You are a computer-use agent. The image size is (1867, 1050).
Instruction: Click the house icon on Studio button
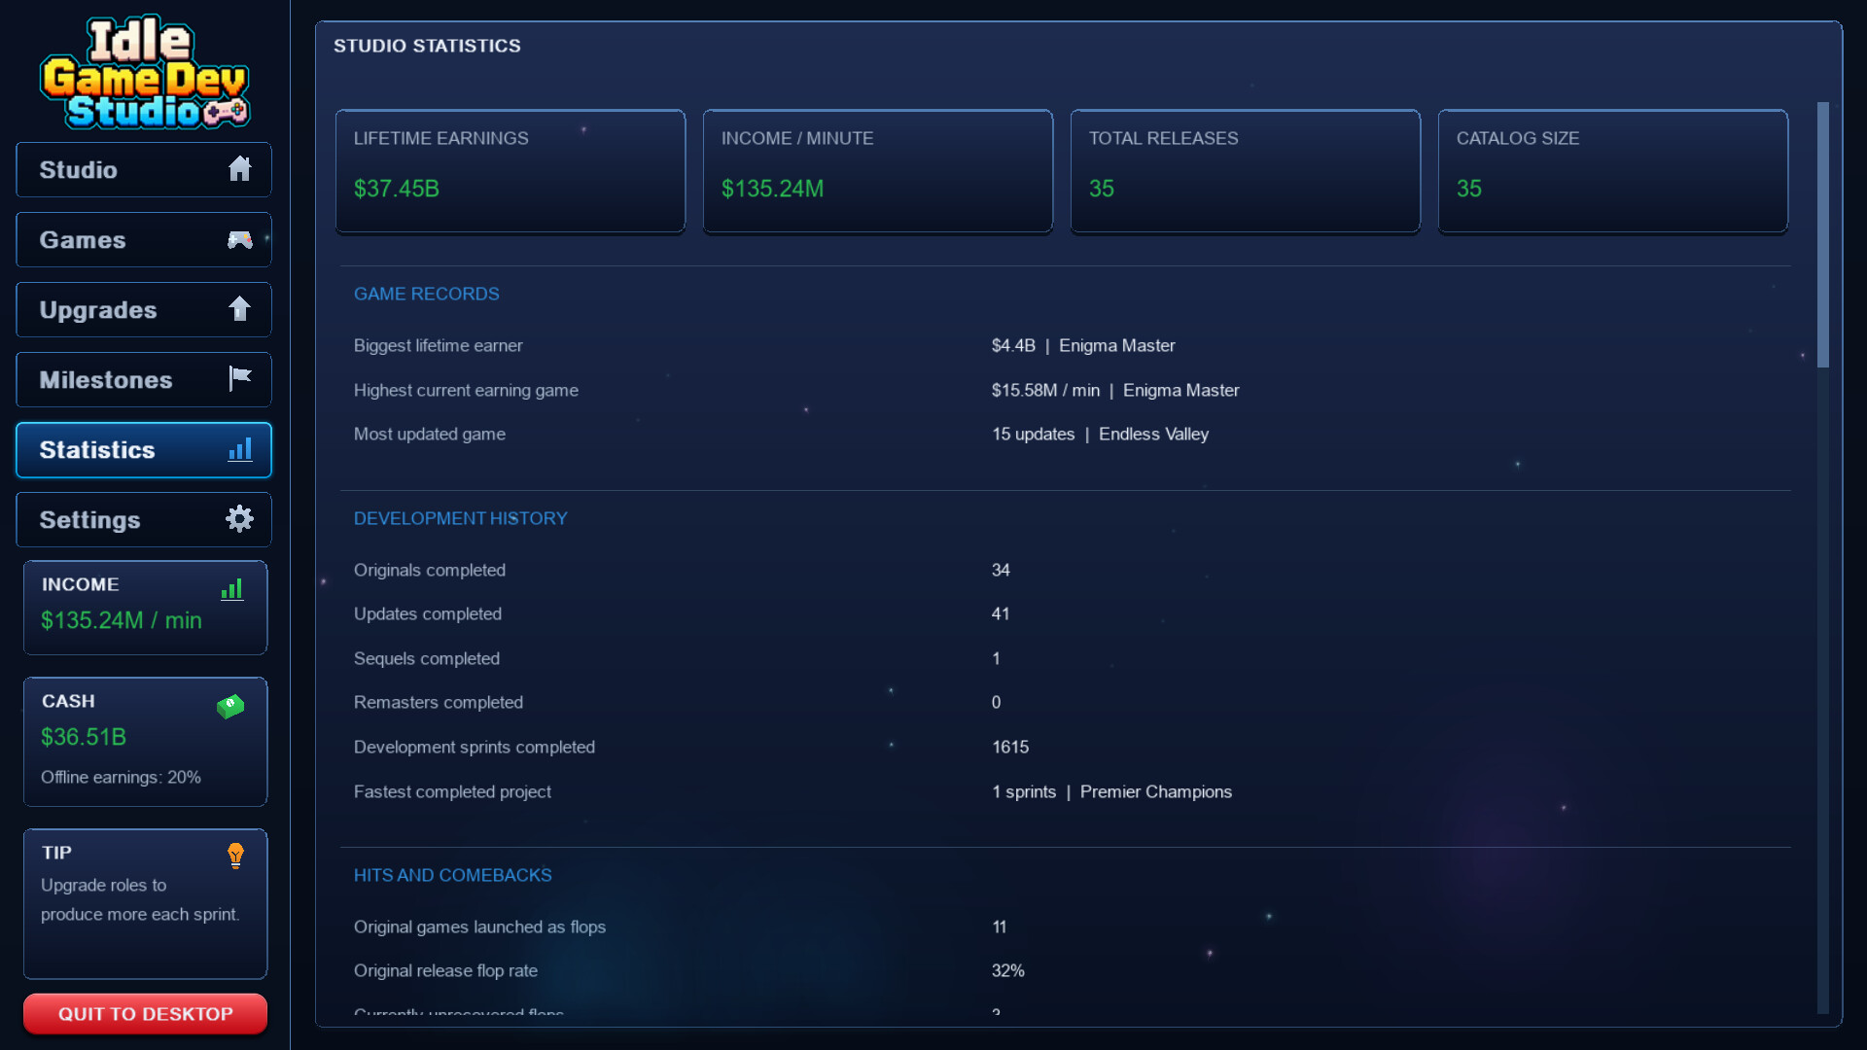(x=239, y=169)
